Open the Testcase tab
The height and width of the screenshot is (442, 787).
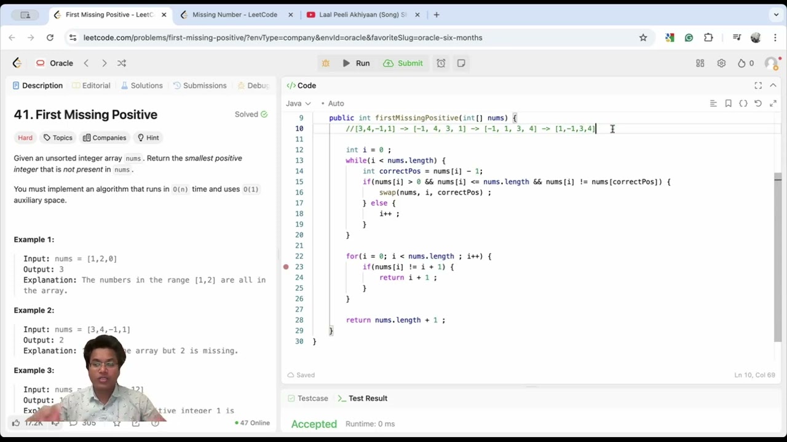tap(307, 398)
